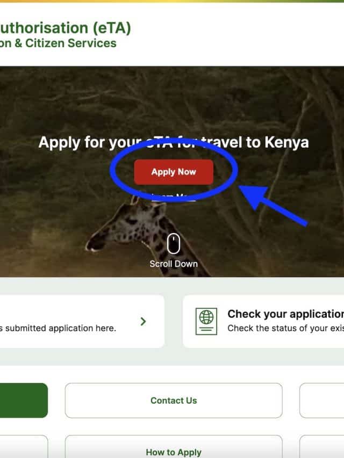Screen dimensions: 344x458
Task: Select the 'submitted application here' text
Action: (x=61, y=328)
